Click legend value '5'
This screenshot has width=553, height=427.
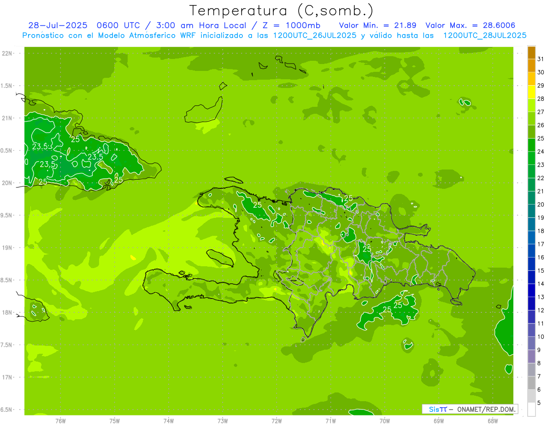pyautogui.click(x=539, y=403)
